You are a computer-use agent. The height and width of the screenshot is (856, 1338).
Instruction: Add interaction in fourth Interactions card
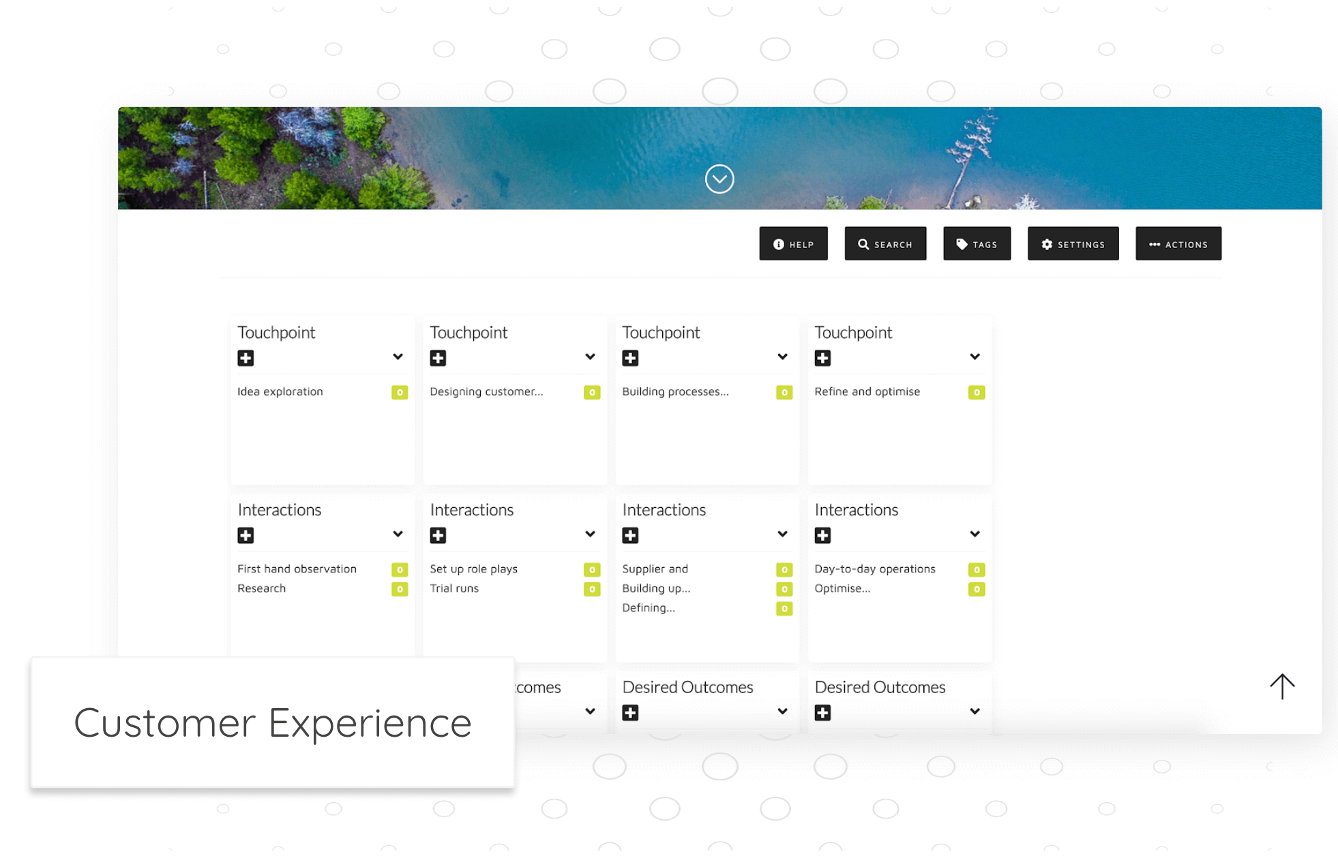(x=822, y=535)
